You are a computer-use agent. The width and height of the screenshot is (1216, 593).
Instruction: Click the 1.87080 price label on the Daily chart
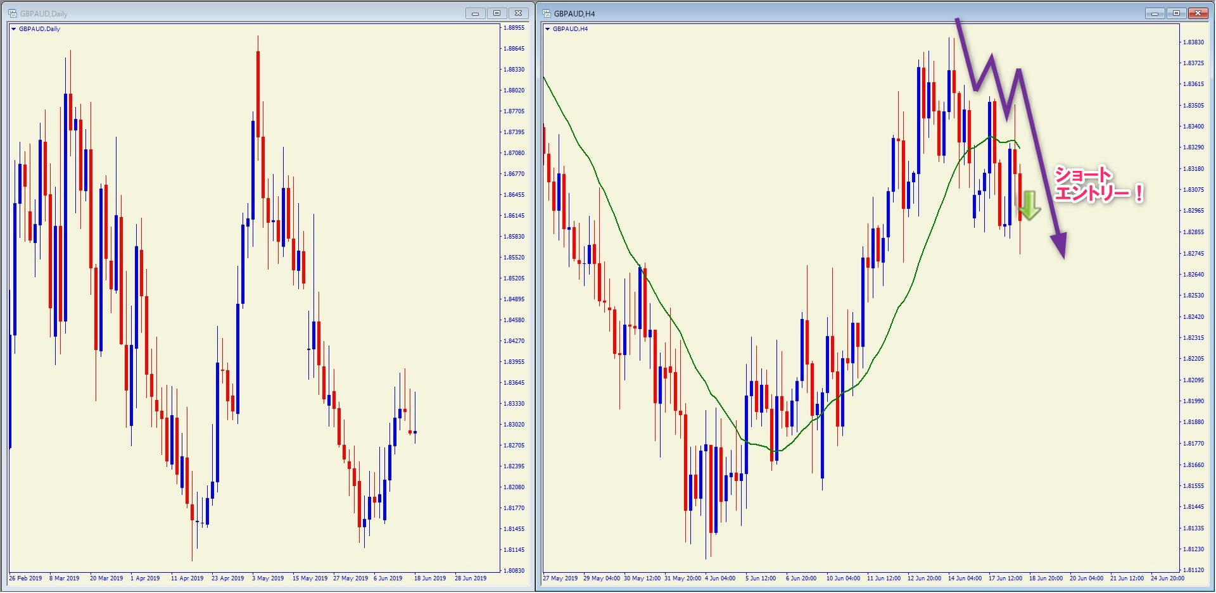(x=514, y=153)
